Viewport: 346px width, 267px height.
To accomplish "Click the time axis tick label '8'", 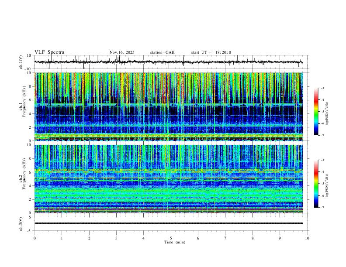I will click(x=253, y=238).
